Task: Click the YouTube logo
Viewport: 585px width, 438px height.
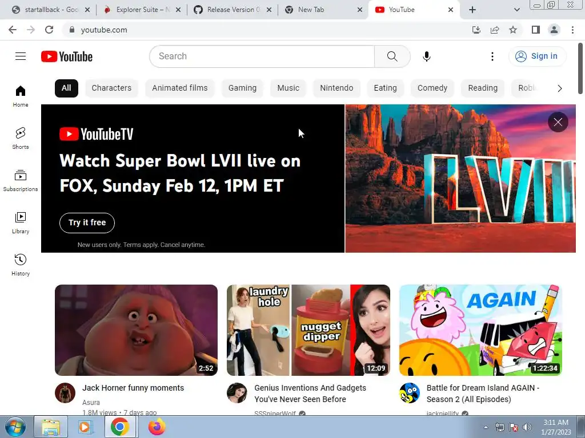Action: pyautogui.click(x=67, y=56)
